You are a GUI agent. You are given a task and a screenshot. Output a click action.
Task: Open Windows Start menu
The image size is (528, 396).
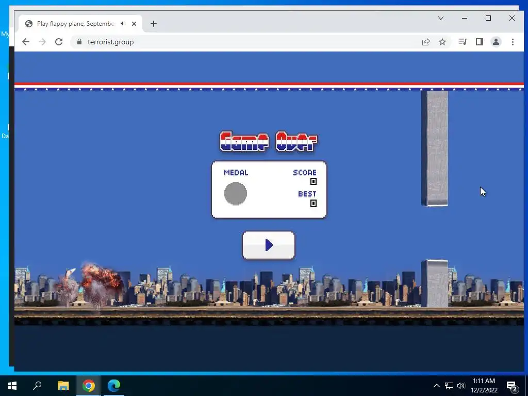(12, 386)
